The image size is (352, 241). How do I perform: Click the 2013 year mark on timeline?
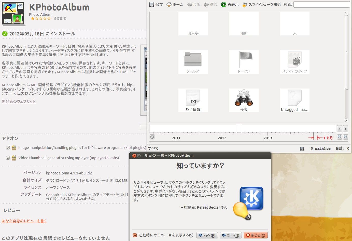point(268,138)
